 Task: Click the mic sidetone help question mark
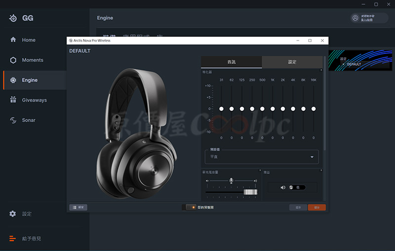coord(260,170)
